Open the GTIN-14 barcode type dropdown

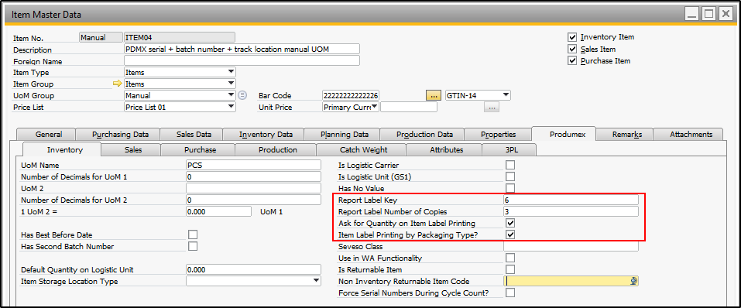(x=506, y=95)
